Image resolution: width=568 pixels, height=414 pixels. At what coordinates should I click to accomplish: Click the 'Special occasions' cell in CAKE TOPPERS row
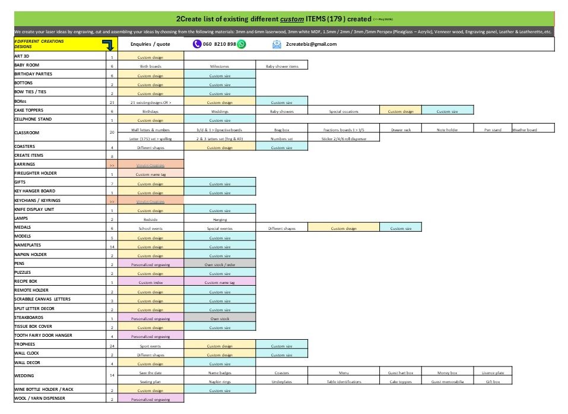pos(344,111)
